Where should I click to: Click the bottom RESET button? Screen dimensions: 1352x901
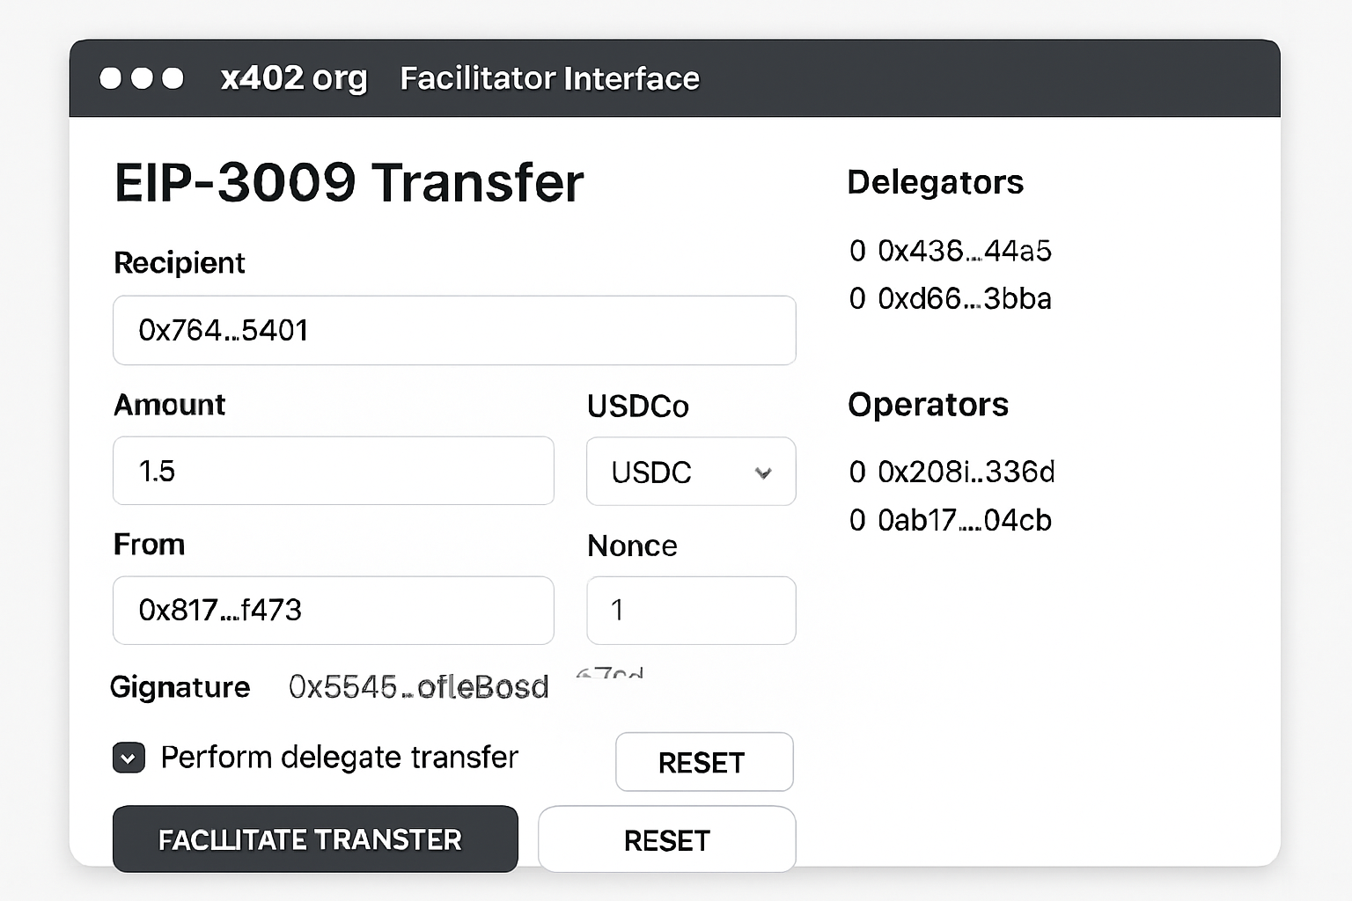(x=666, y=839)
